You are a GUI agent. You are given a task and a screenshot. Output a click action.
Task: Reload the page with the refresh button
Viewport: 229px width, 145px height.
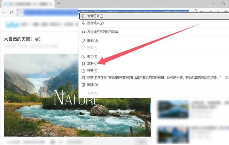12,12
